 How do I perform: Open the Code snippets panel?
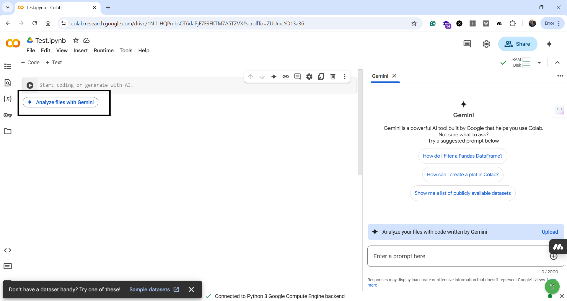click(x=8, y=250)
